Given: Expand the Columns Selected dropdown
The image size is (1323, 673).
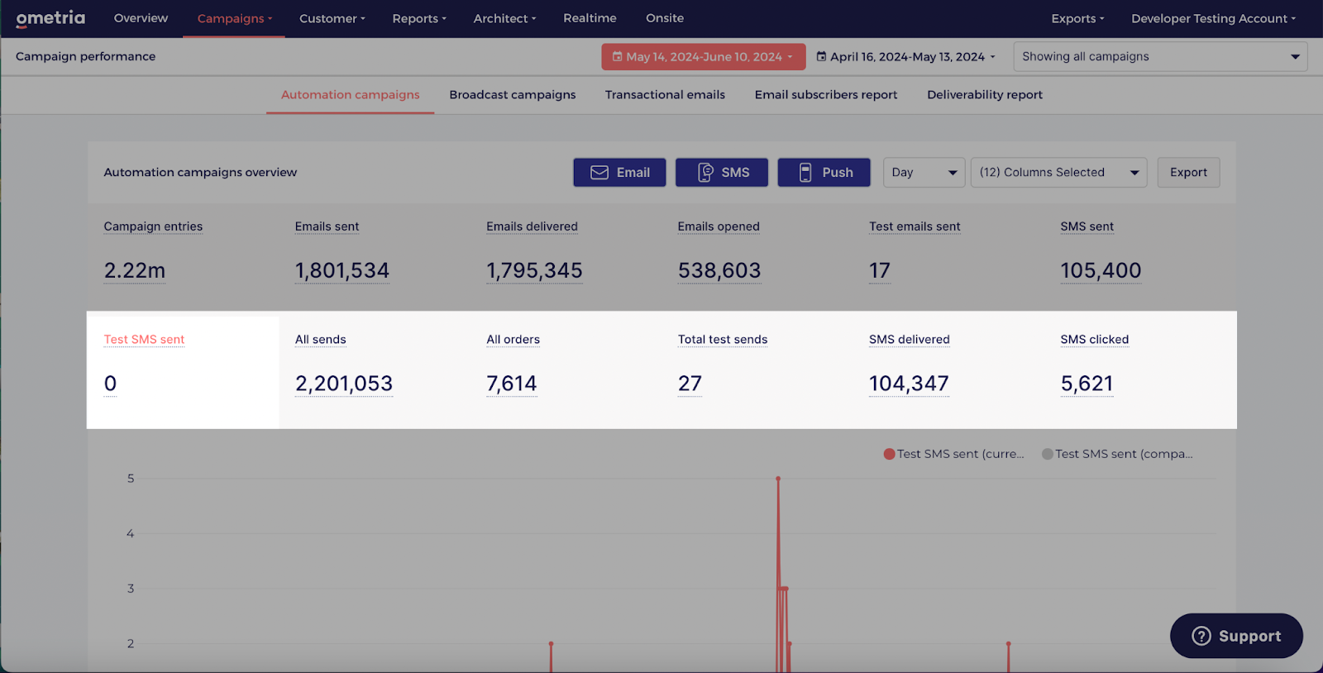Looking at the screenshot, I should (1058, 172).
